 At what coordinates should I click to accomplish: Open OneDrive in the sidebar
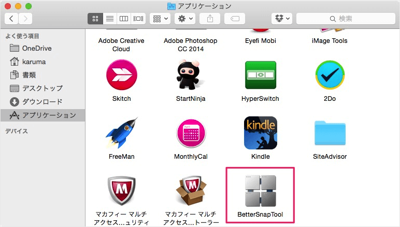pyautogui.click(x=43, y=49)
